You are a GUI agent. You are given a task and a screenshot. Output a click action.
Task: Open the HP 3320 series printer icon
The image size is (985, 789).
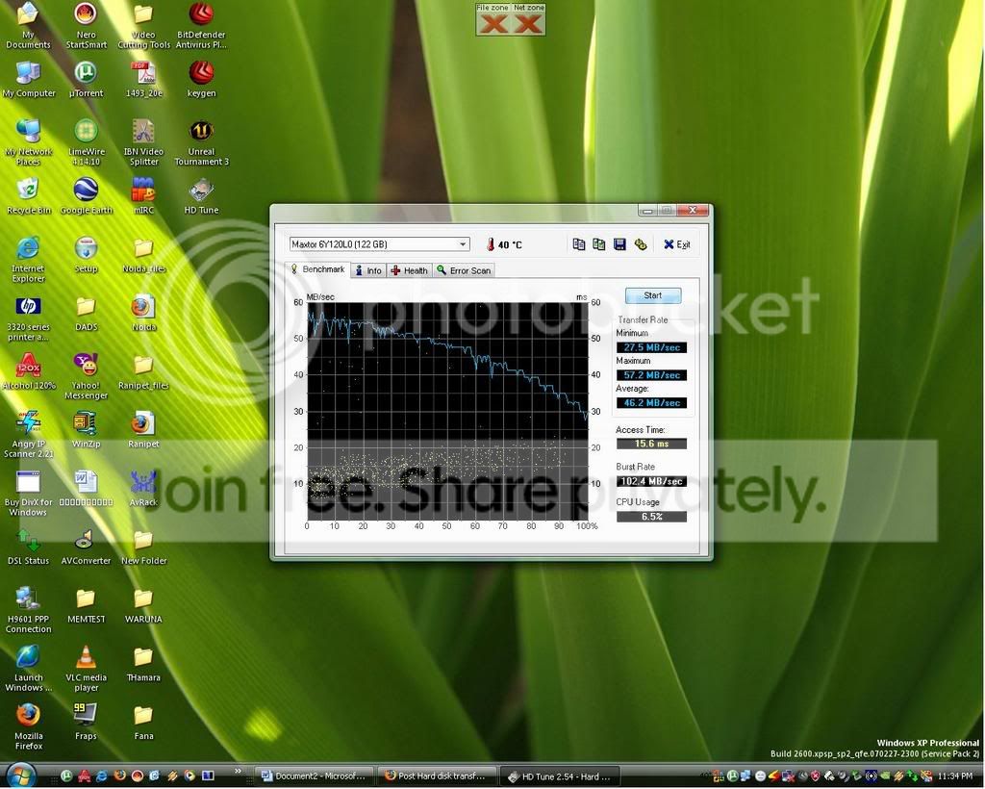[x=28, y=318]
